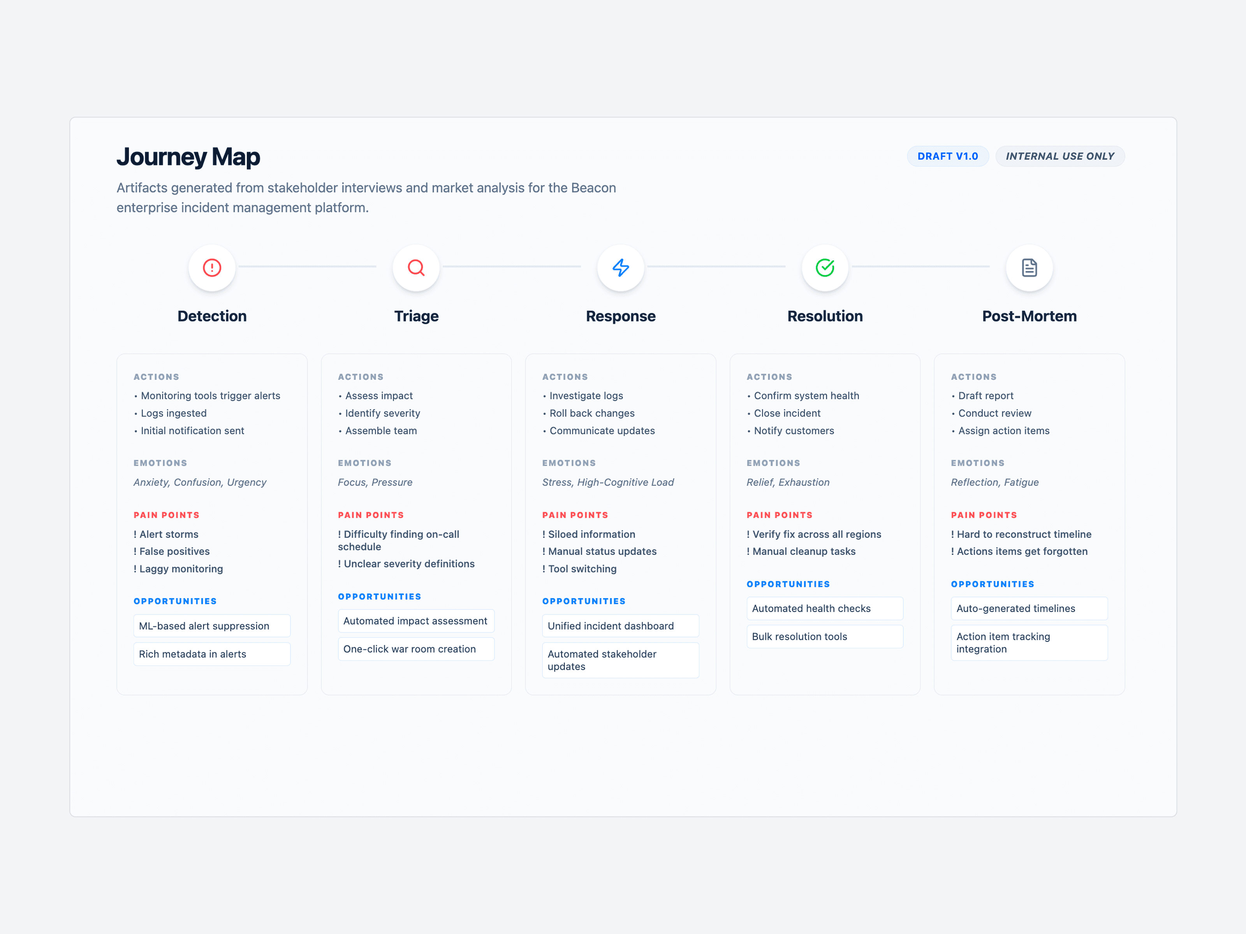The image size is (1246, 934).
Task: Open Auto-generated timelines opportunity
Action: pyautogui.click(x=1029, y=608)
